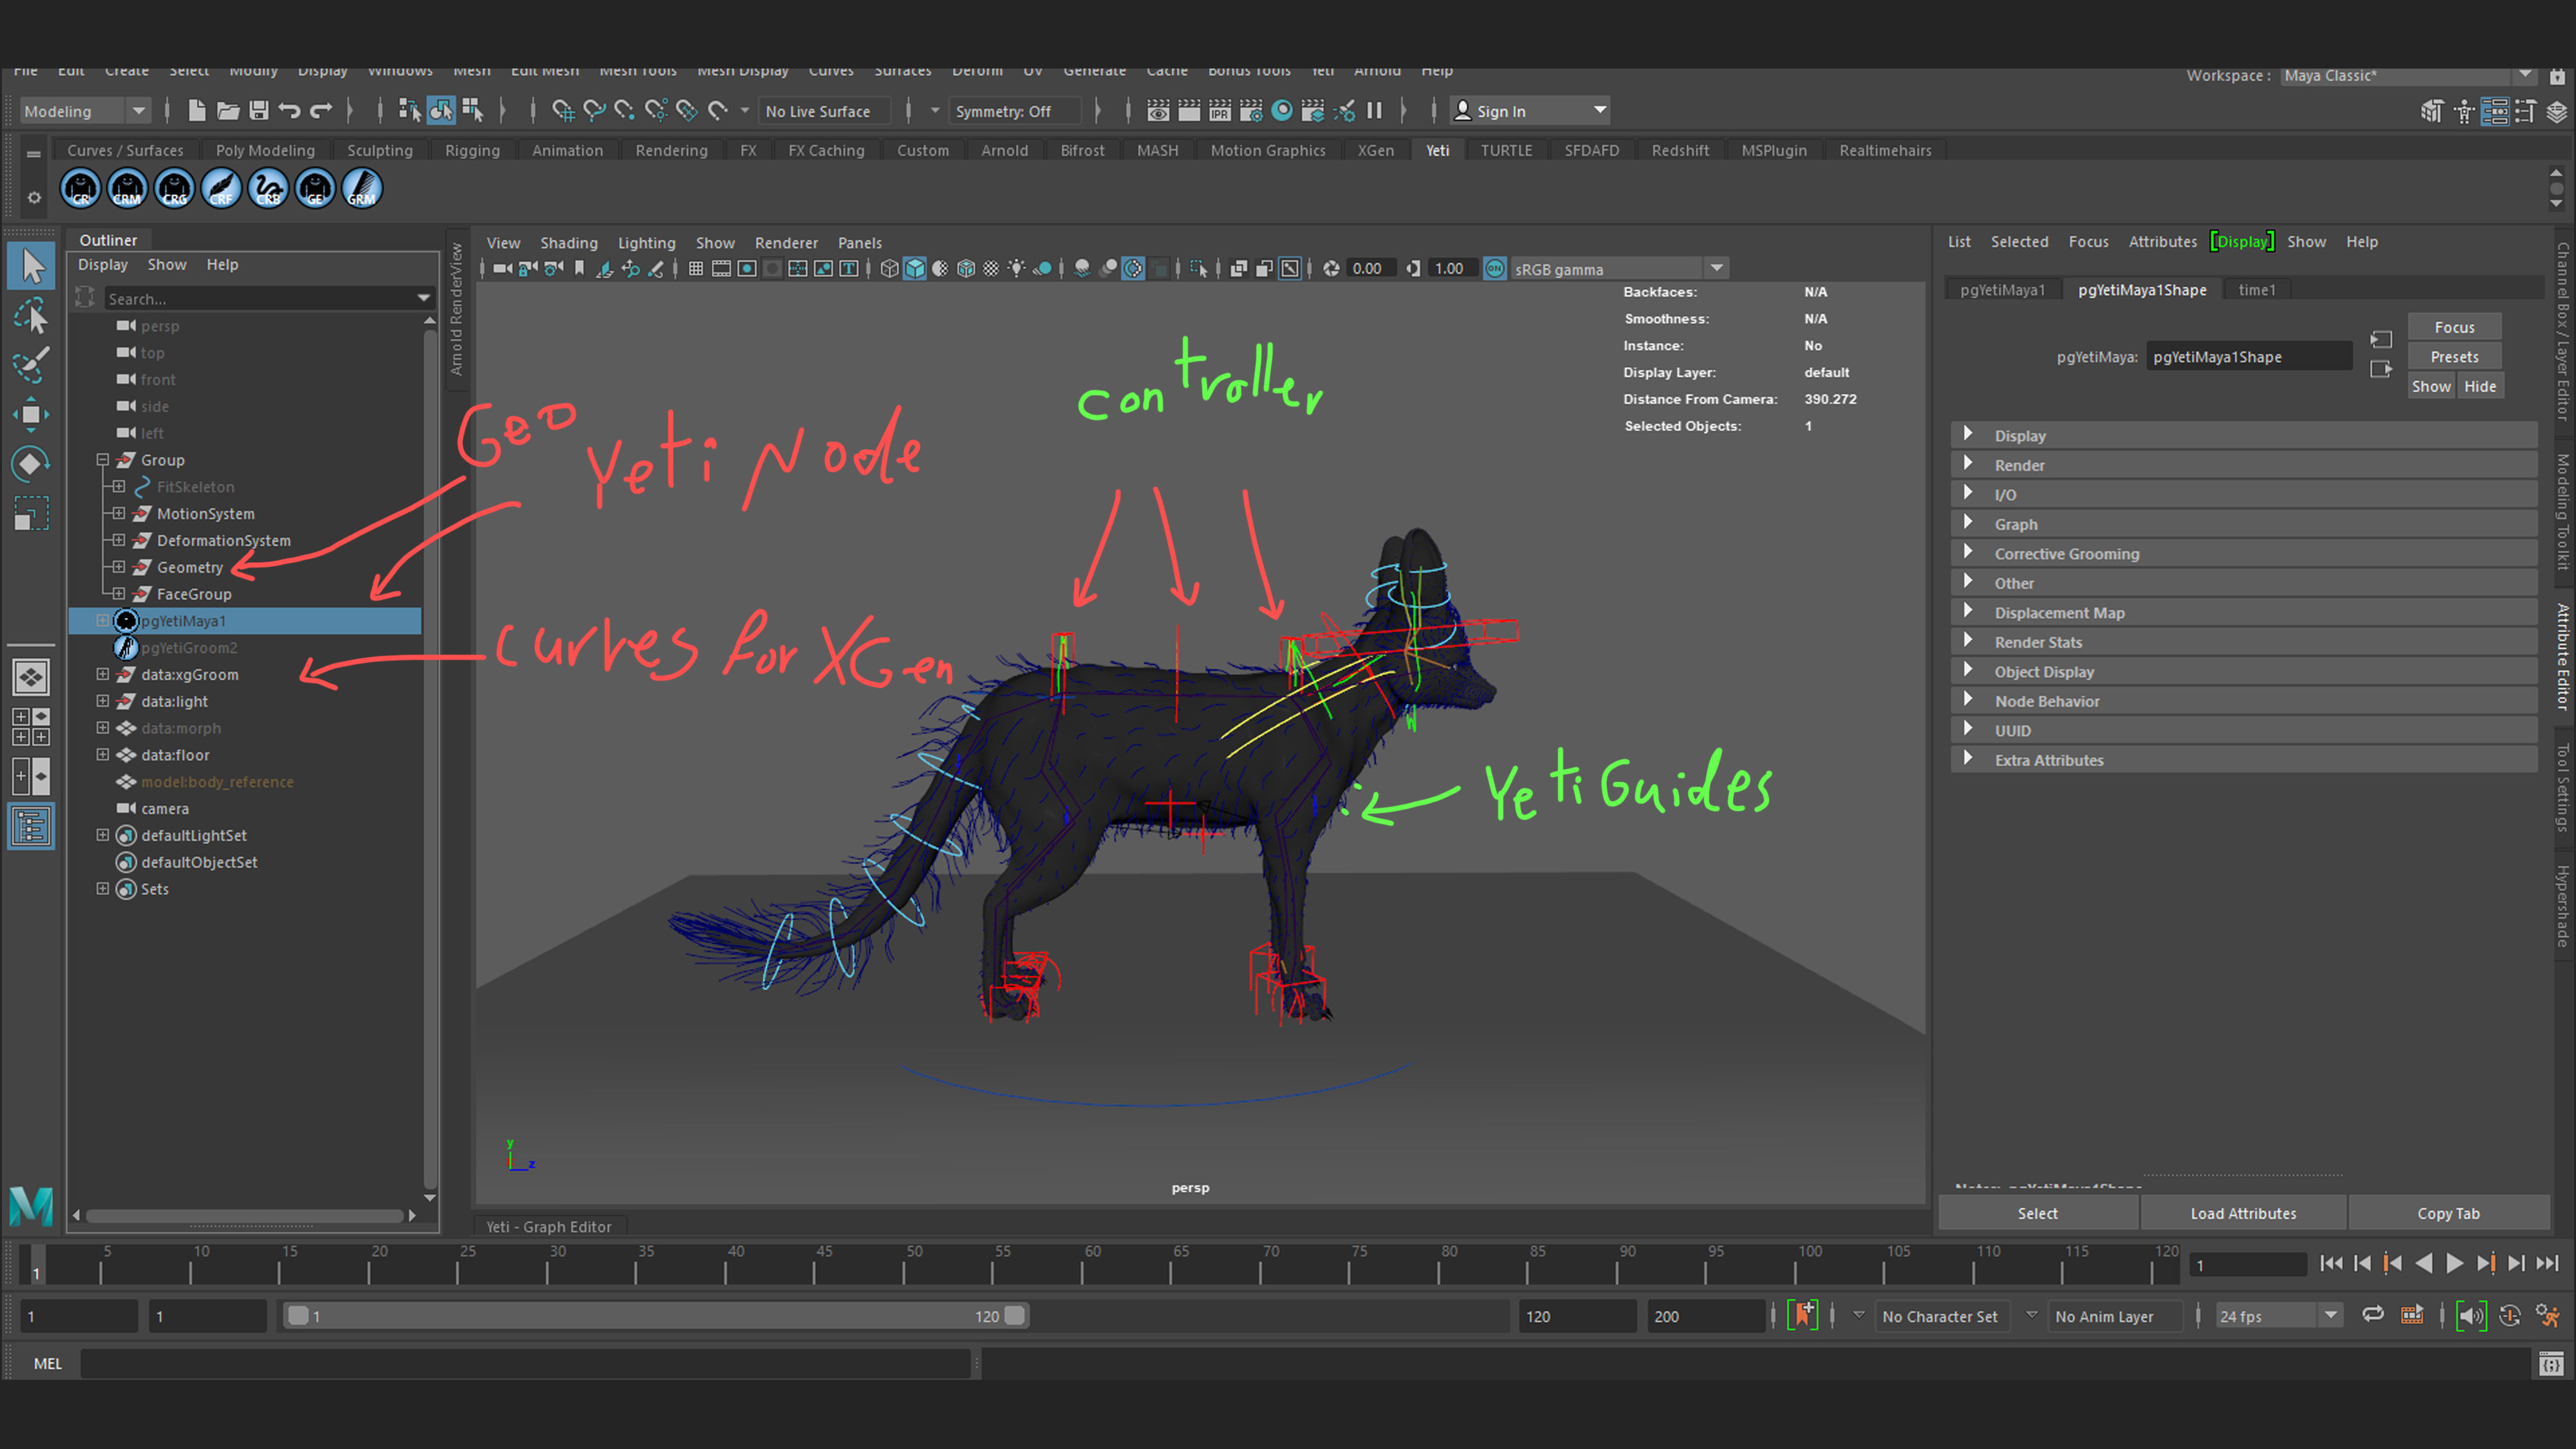
Task: Expand the data:xgGroom outliner node
Action: coord(103,674)
